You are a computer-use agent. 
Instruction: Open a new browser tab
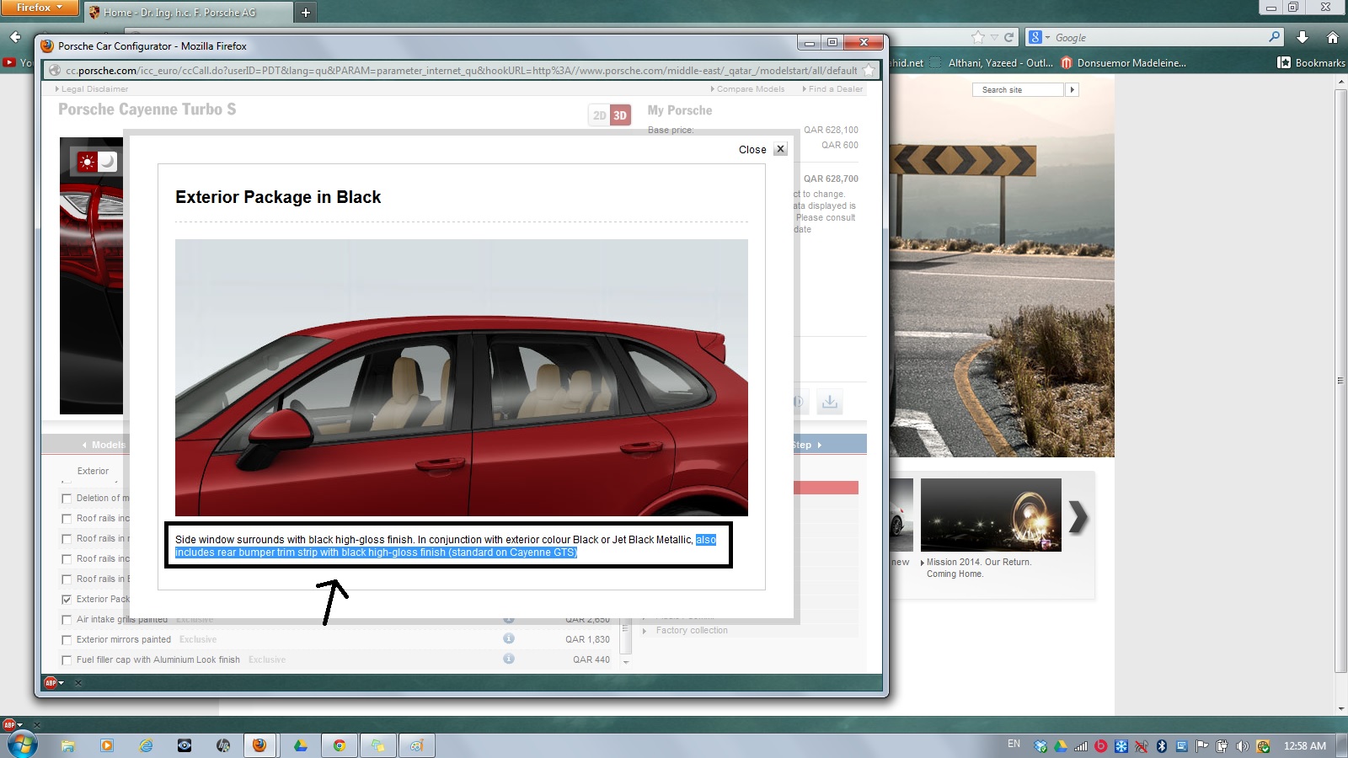pos(306,12)
